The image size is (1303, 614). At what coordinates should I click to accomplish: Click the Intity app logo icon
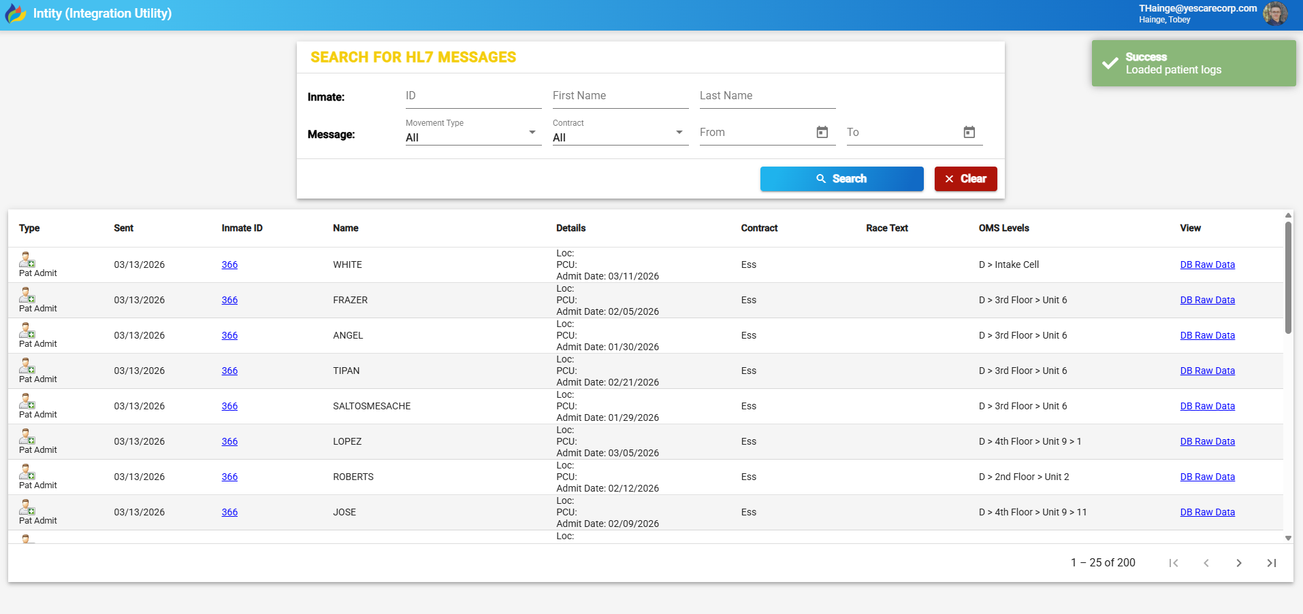[x=15, y=14]
